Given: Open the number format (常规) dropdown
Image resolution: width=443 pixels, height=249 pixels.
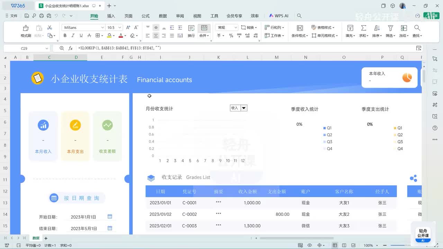Looking at the screenshot, I should 236,28.
